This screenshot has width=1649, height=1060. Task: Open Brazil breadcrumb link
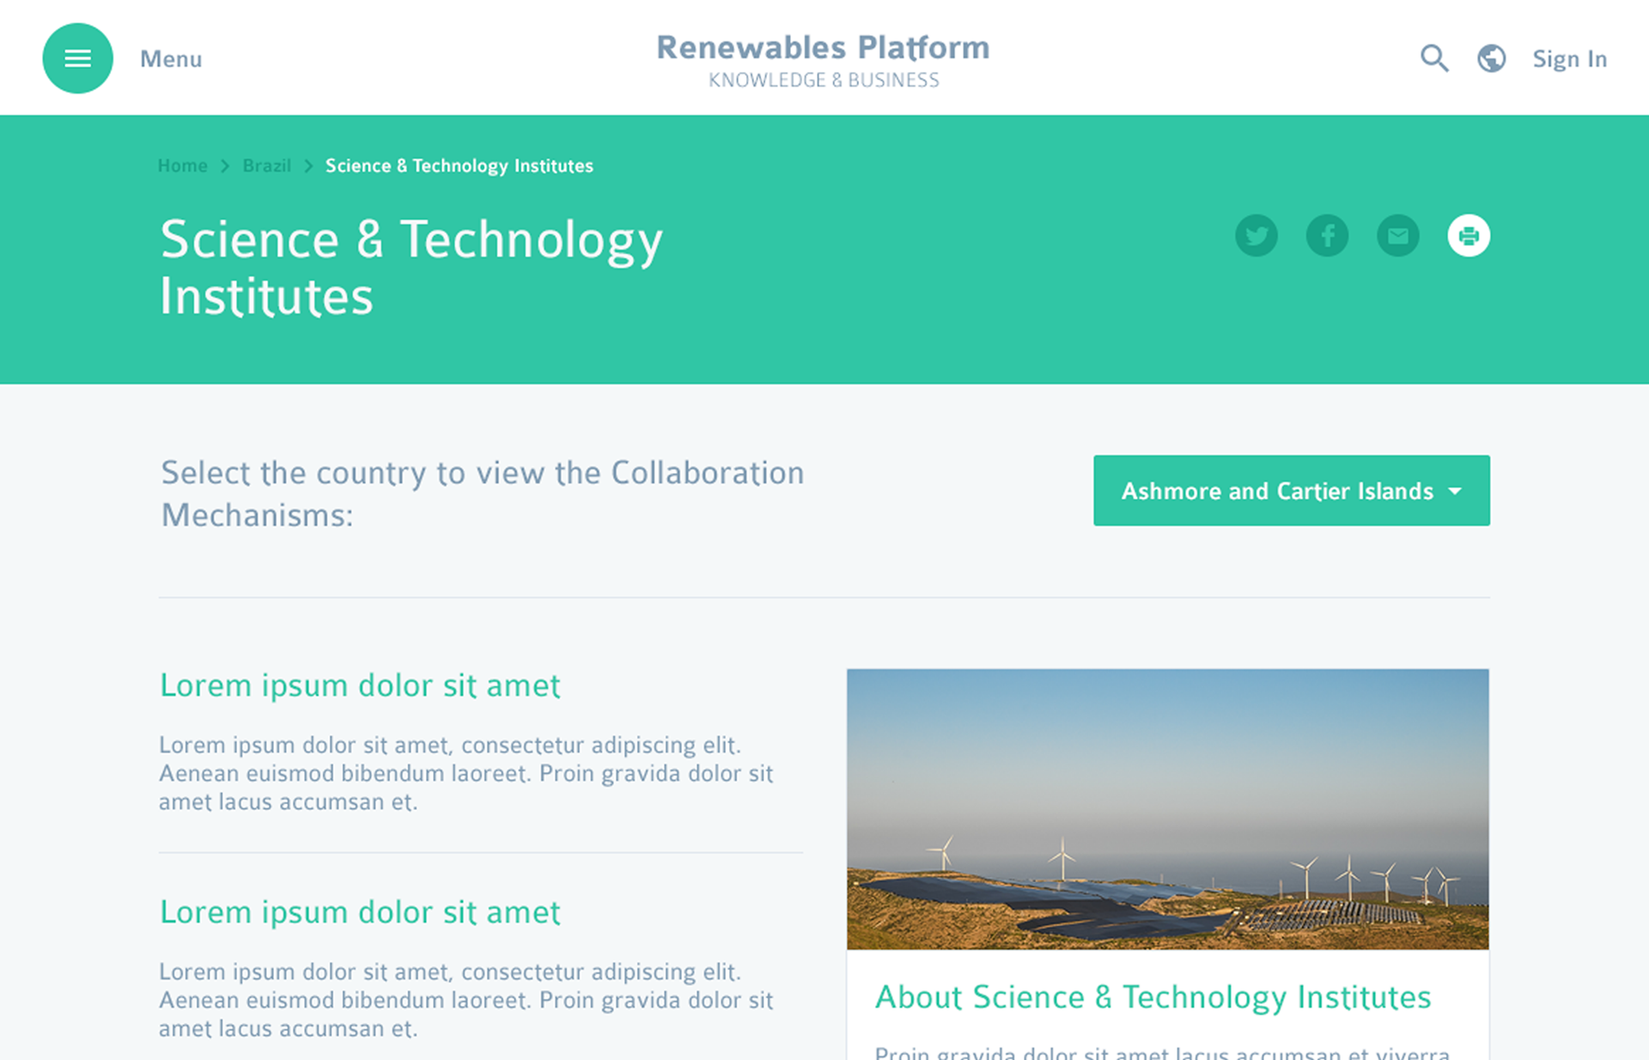(266, 166)
